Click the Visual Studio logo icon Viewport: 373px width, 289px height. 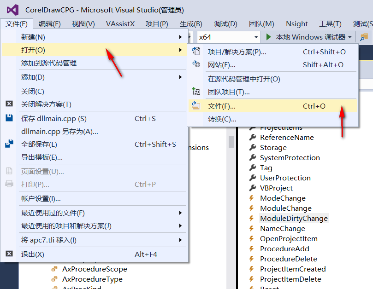(12, 10)
